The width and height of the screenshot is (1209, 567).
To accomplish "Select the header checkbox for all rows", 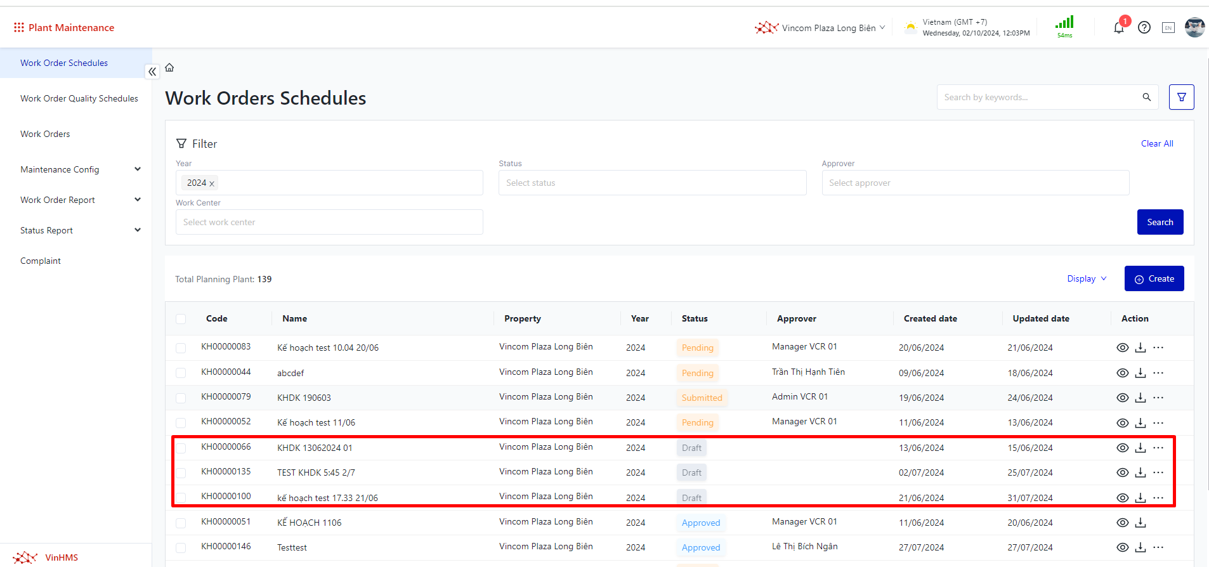I will pos(181,319).
